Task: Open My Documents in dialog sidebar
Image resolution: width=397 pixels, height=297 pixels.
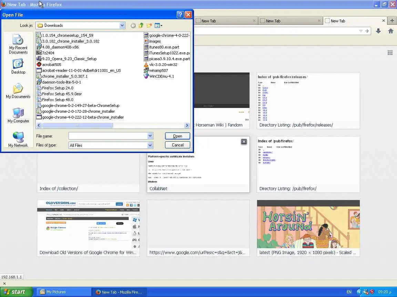Action: [x=18, y=91]
